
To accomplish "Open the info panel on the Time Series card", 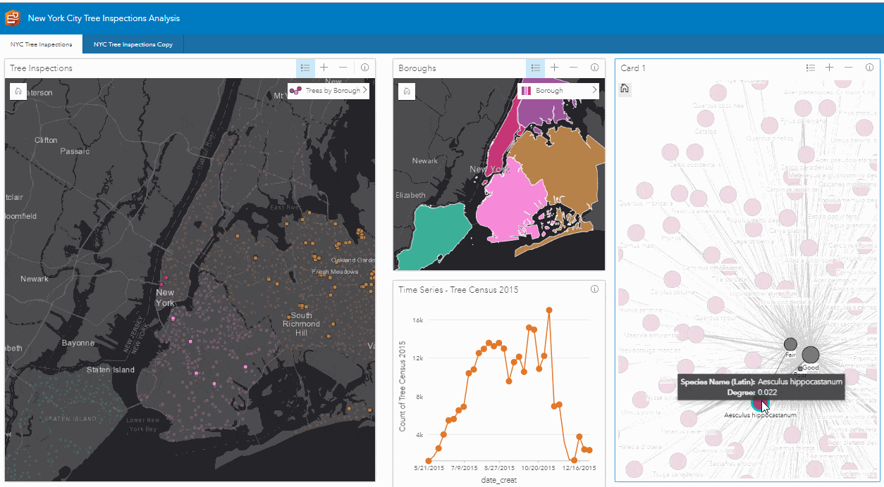I will click(594, 289).
